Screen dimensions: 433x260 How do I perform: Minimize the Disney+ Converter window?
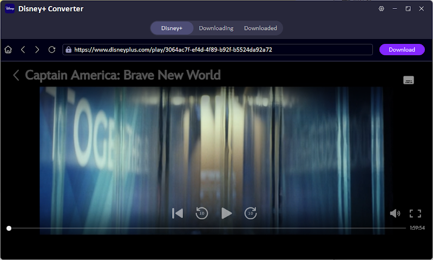[395, 9]
